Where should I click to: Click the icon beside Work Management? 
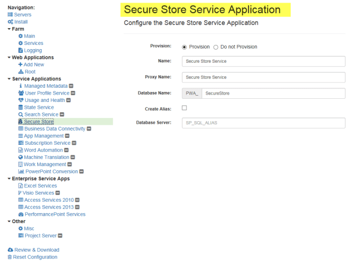pyautogui.click(x=20, y=165)
